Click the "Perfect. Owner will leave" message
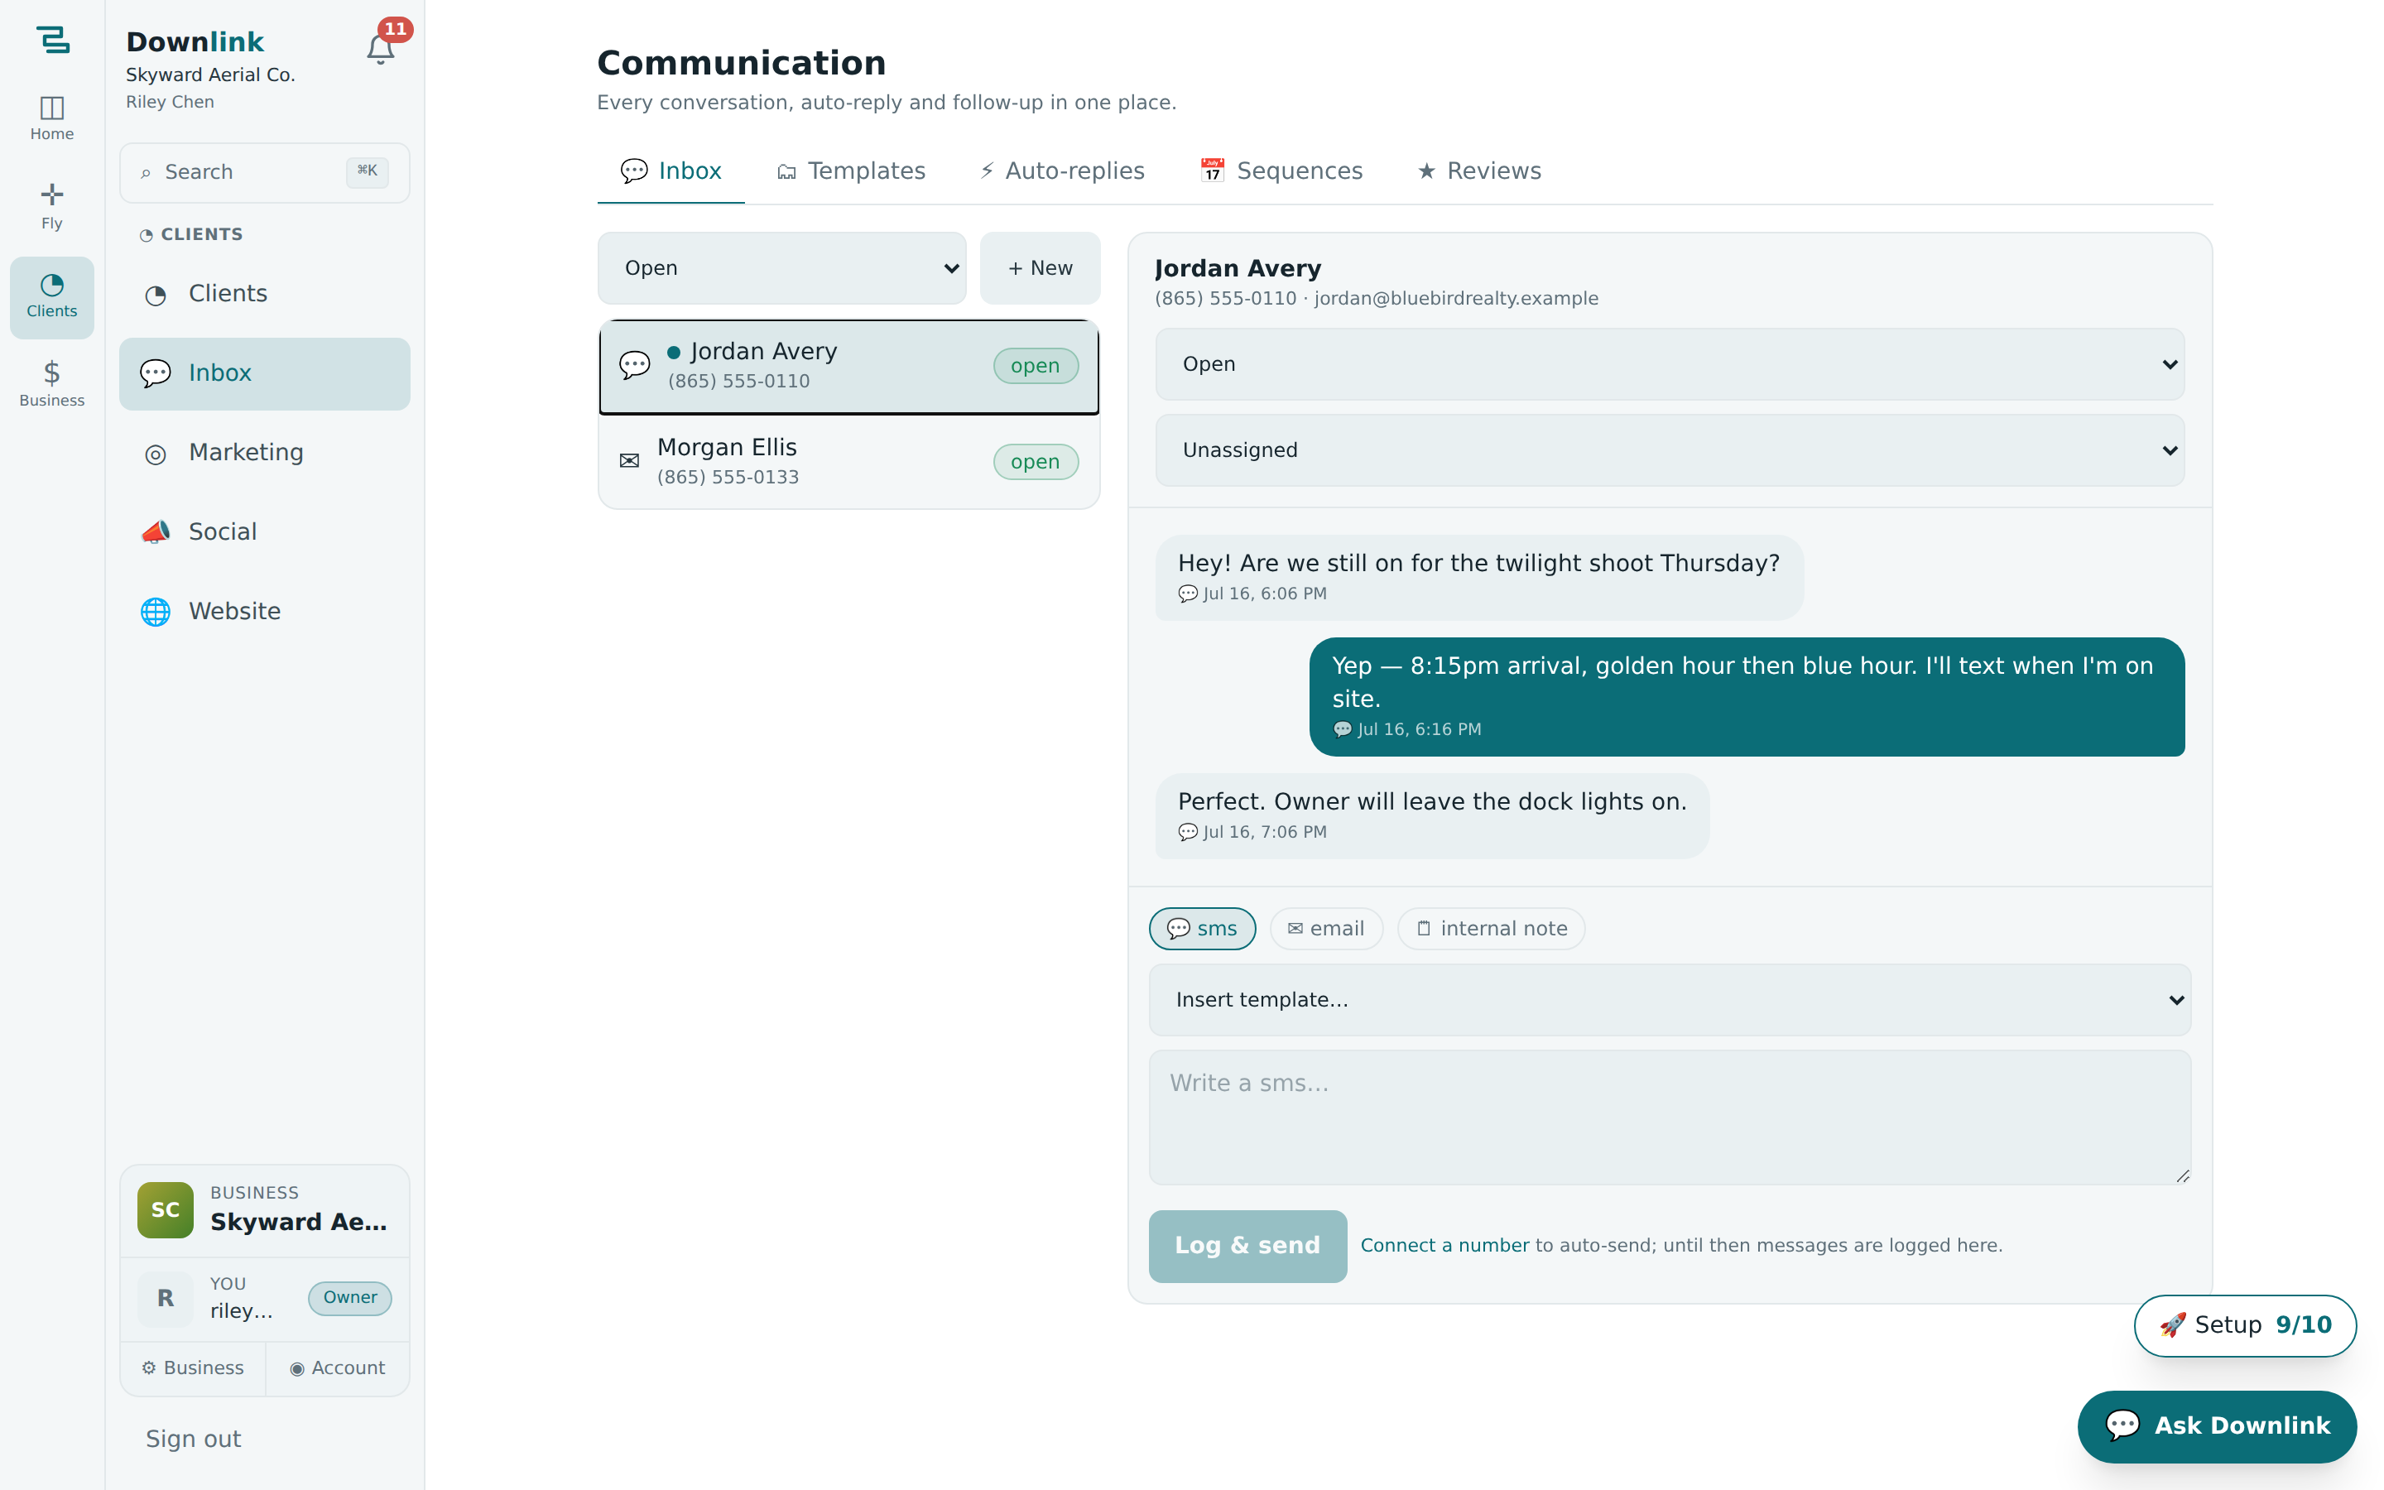Screen dimensions: 2384x1490 point(1431,815)
